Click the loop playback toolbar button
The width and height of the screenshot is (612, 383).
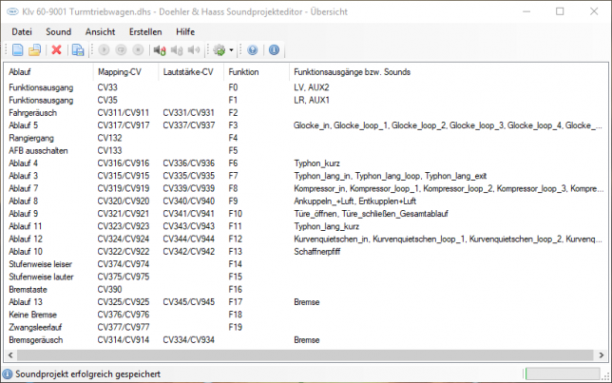coord(121,50)
